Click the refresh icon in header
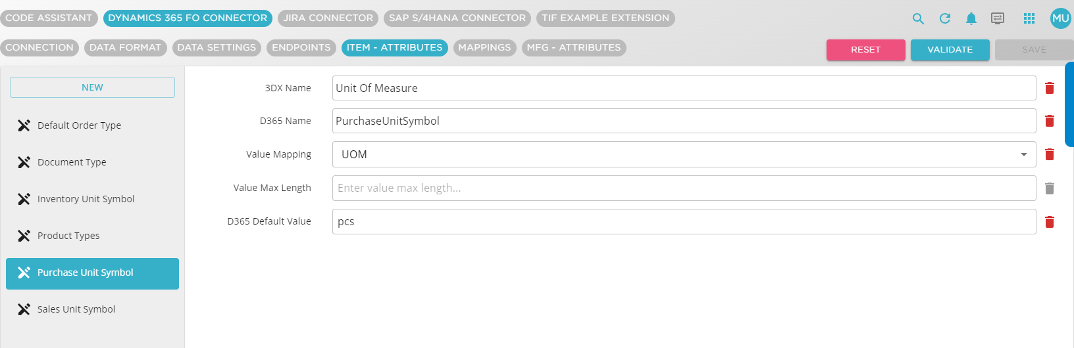Viewport: 1074px width, 348px height. pyautogui.click(x=945, y=18)
